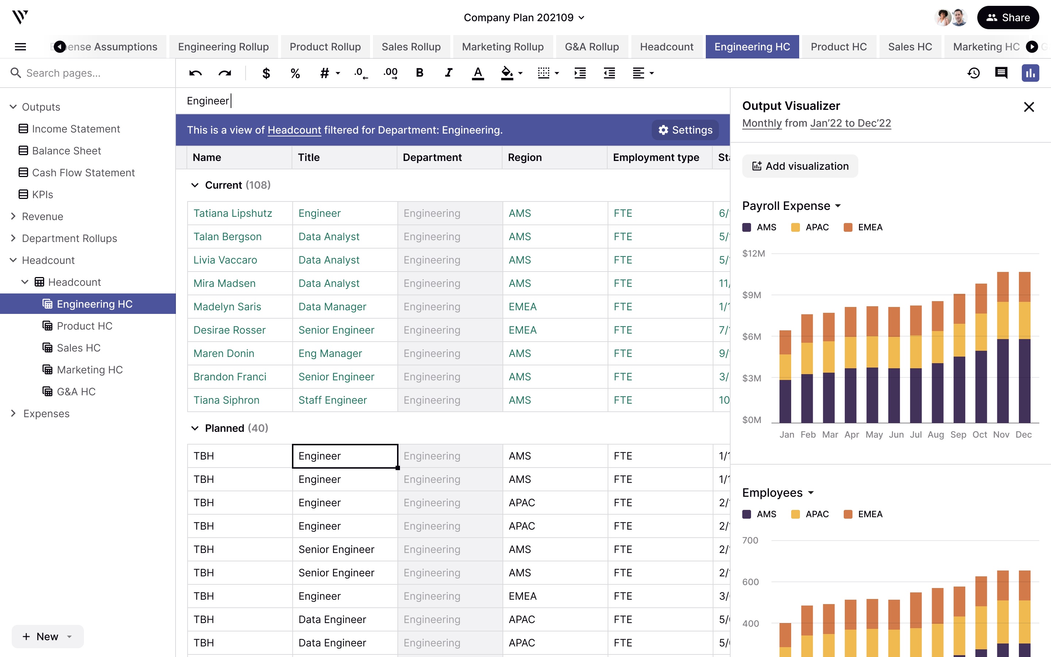The width and height of the screenshot is (1051, 657).
Task: Toggle bold text formatting
Action: [x=419, y=73]
